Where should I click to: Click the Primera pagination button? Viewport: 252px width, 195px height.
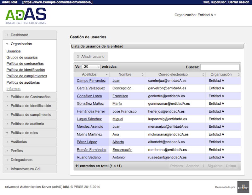coord(176,166)
